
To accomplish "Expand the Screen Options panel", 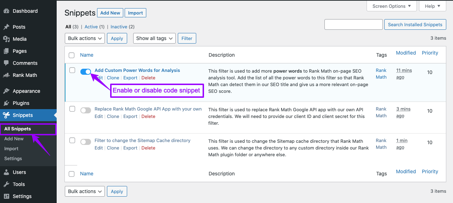I will coord(391,6).
